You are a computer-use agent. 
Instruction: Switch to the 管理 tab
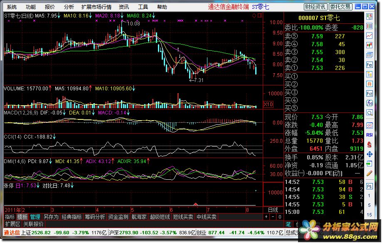pyautogui.click(x=35, y=217)
